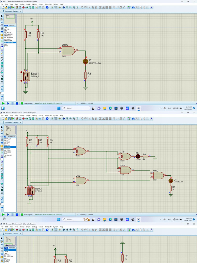The height and width of the screenshot is (263, 197).
Task: Select GROUND in TERMINALS list of 2.1 window
Action: (x=10, y=147)
